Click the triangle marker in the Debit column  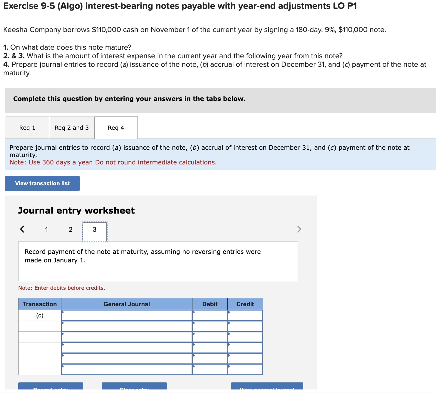point(194,313)
